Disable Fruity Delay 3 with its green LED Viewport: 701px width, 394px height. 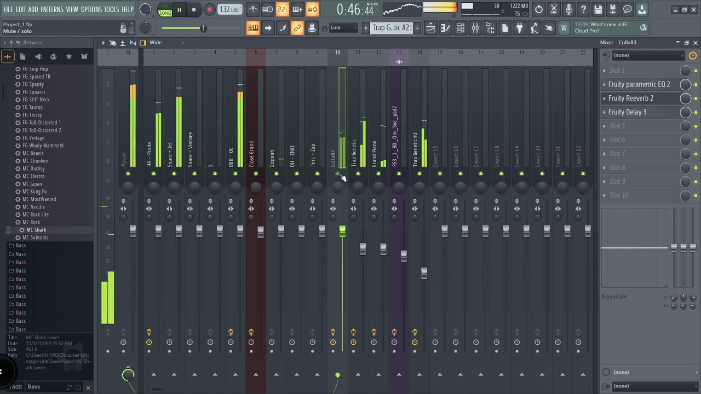696,112
